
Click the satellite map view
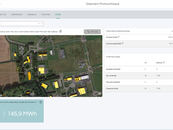(51, 66)
